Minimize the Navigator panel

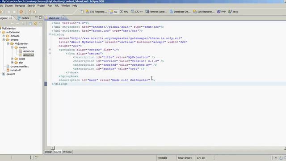[x=36, y=17]
